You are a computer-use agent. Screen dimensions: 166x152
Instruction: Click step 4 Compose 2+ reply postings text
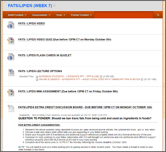90,139
